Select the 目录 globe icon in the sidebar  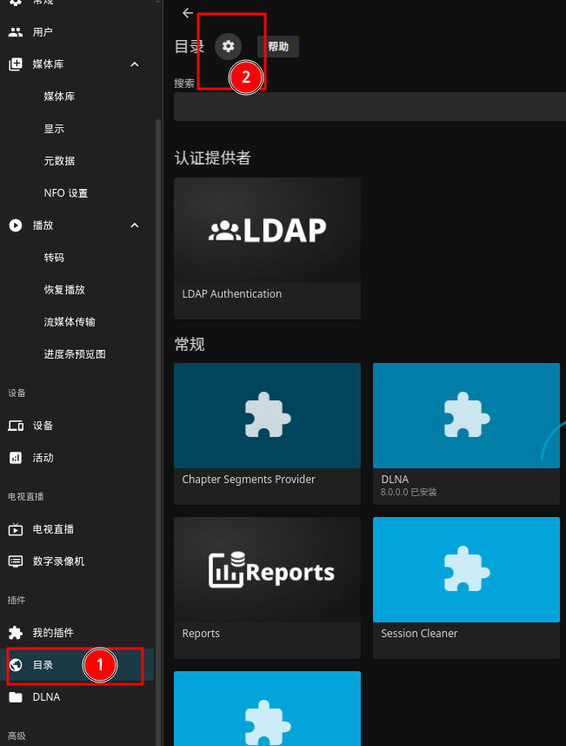(16, 665)
